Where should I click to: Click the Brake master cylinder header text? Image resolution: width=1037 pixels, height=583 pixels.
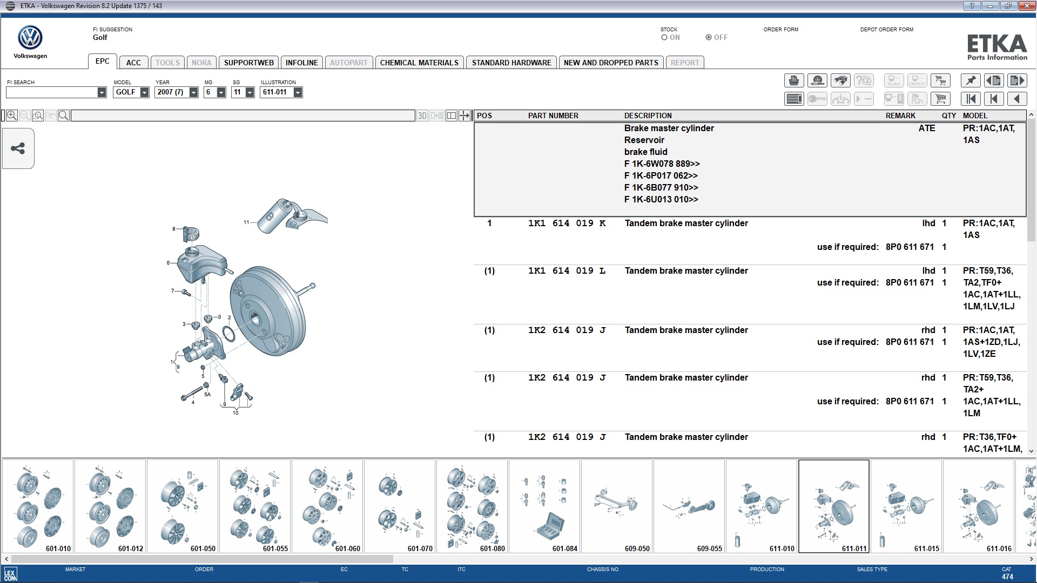(669, 128)
